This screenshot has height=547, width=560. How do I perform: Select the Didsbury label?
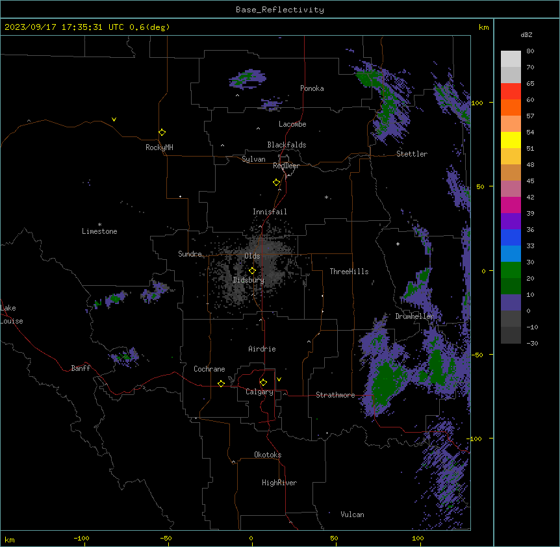coord(249,280)
